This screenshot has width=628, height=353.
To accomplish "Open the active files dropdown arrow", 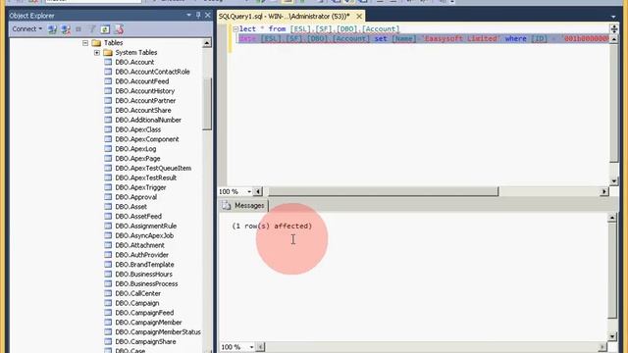I will [x=613, y=17].
